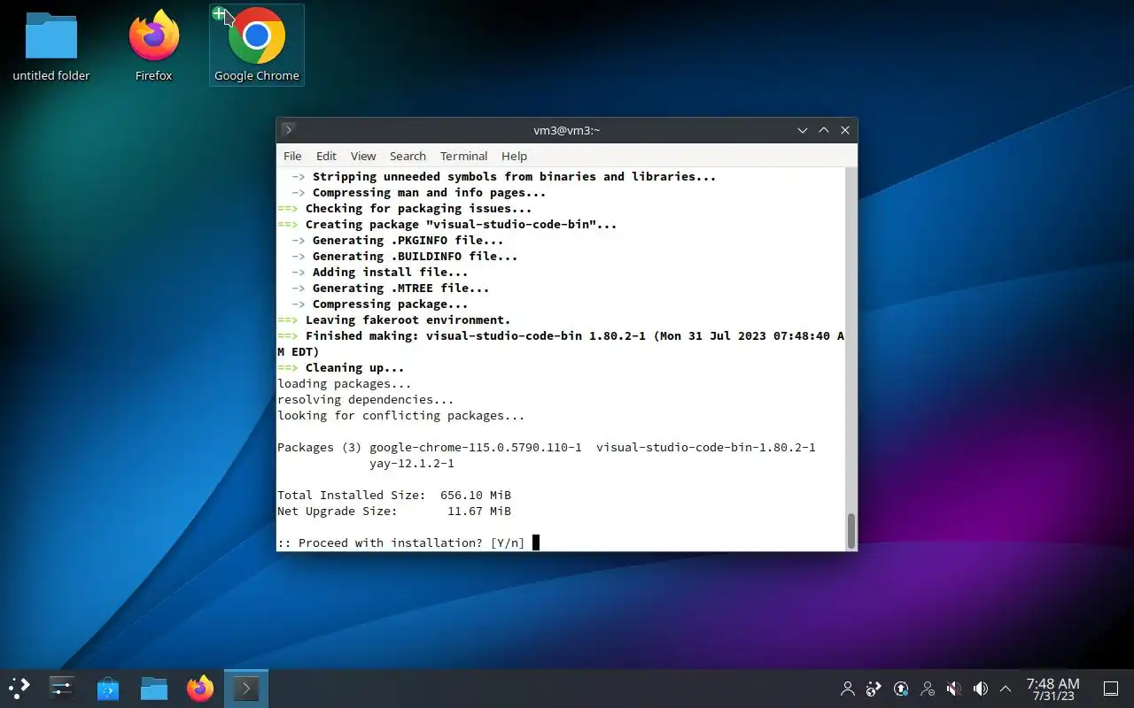Close the vm3@vm3 terminal window
1134x708 pixels.
[845, 130]
